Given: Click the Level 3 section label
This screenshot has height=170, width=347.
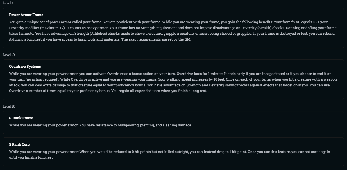Looking at the screenshot, I should (8, 3).
